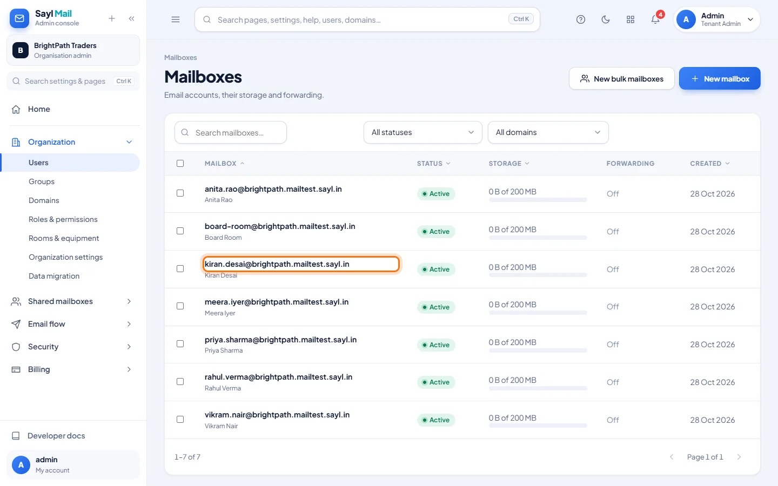Open notifications bell with 4 badge
The height and width of the screenshot is (486, 778).
click(x=655, y=19)
